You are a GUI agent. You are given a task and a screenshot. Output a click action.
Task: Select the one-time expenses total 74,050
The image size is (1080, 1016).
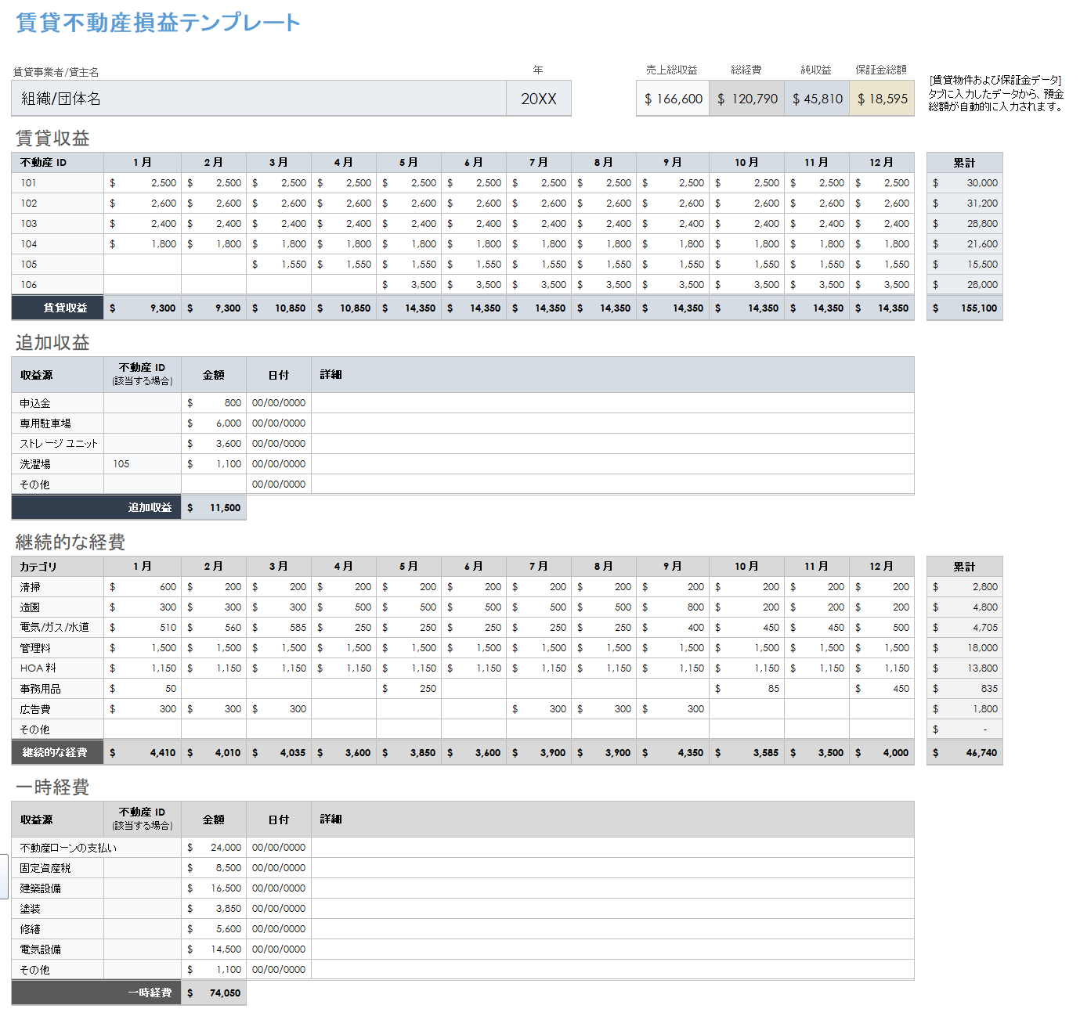coord(214,993)
